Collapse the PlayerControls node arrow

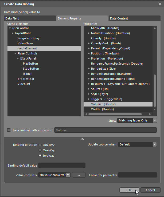[15, 54]
